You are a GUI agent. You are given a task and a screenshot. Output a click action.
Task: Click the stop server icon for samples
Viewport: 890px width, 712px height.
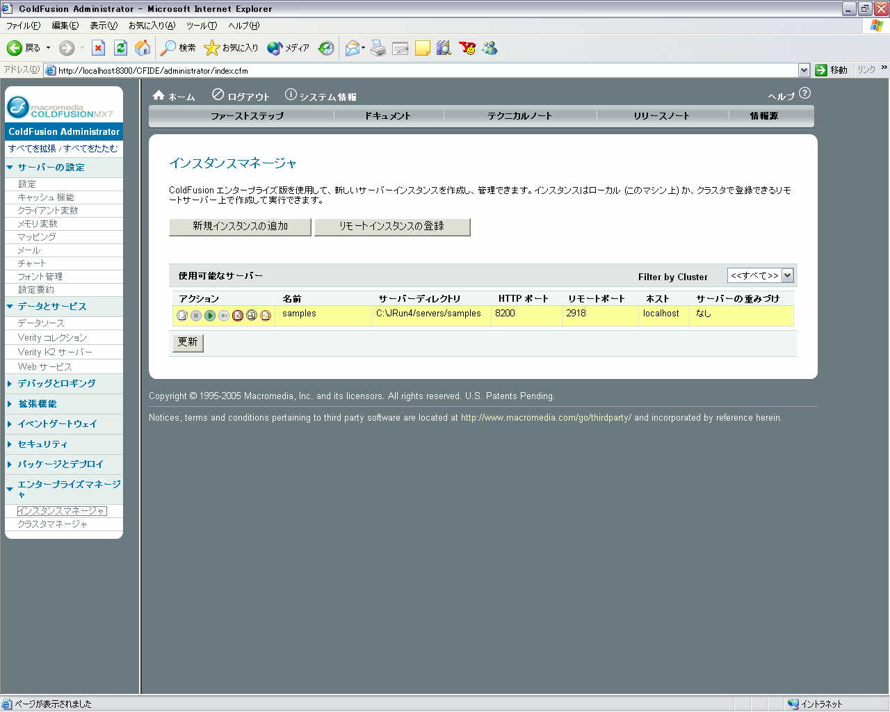click(196, 316)
